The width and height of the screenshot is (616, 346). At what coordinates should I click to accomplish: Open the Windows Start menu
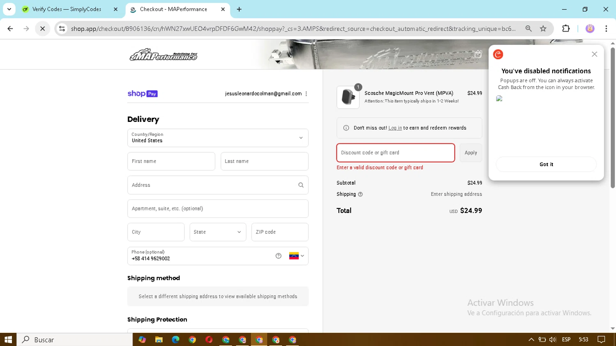(8, 339)
